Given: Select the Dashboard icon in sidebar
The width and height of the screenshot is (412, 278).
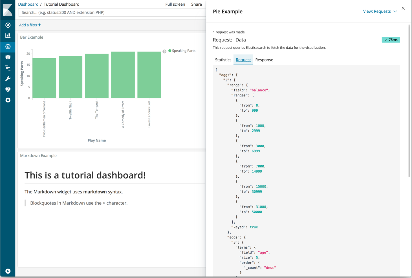Looking at the screenshot, I should click(8, 47).
